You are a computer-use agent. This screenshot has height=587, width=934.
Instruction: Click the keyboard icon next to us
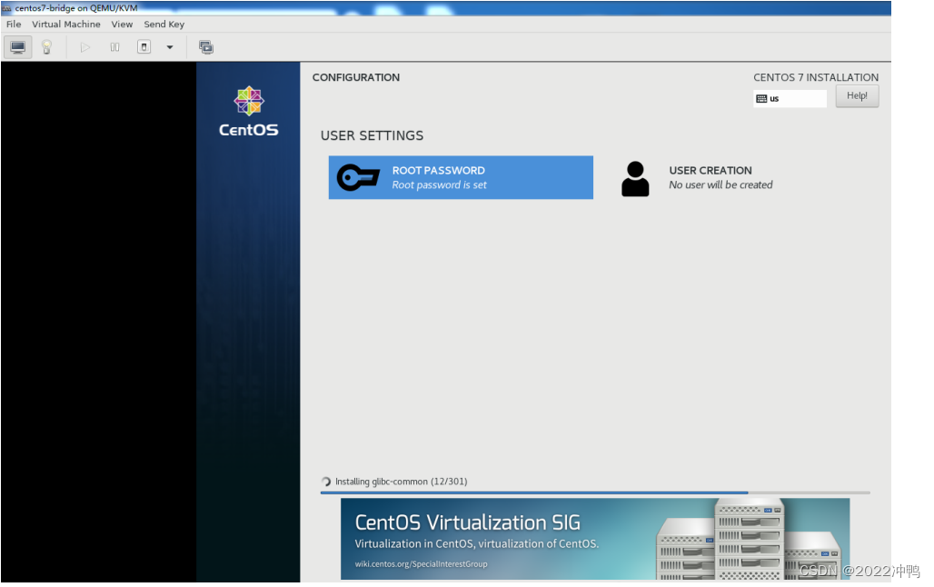coord(761,99)
